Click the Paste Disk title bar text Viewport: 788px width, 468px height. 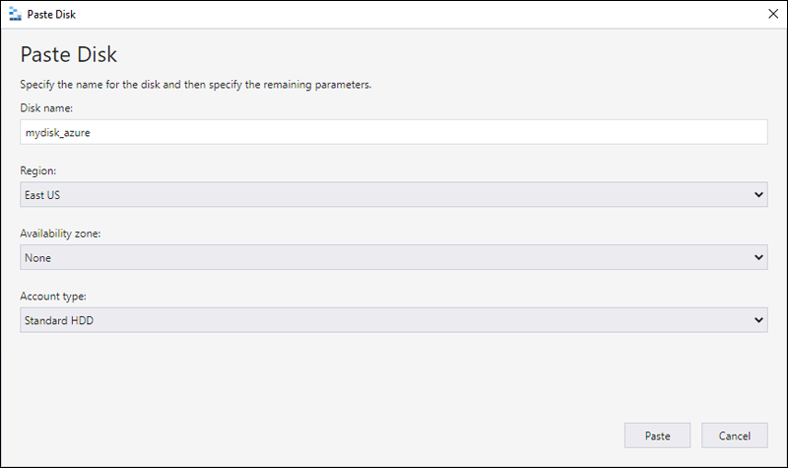[49, 14]
